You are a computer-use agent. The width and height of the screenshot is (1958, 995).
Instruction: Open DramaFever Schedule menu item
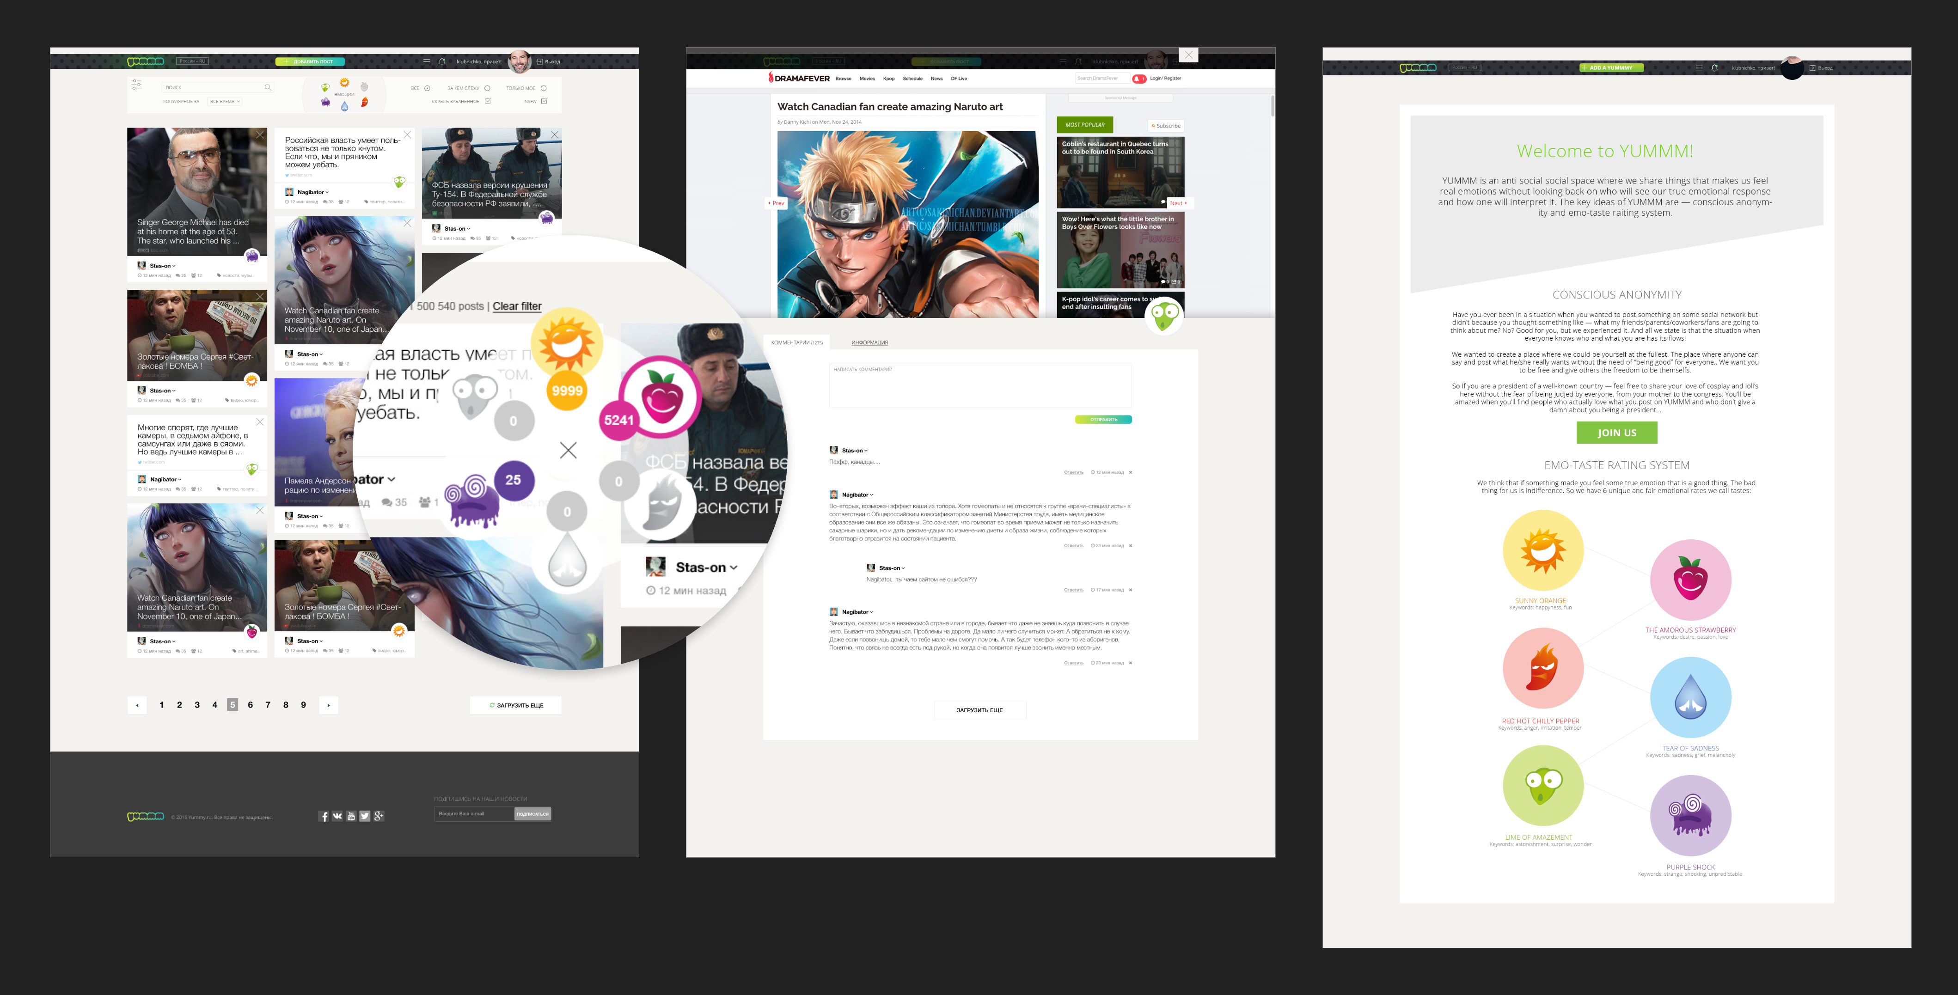click(x=912, y=78)
